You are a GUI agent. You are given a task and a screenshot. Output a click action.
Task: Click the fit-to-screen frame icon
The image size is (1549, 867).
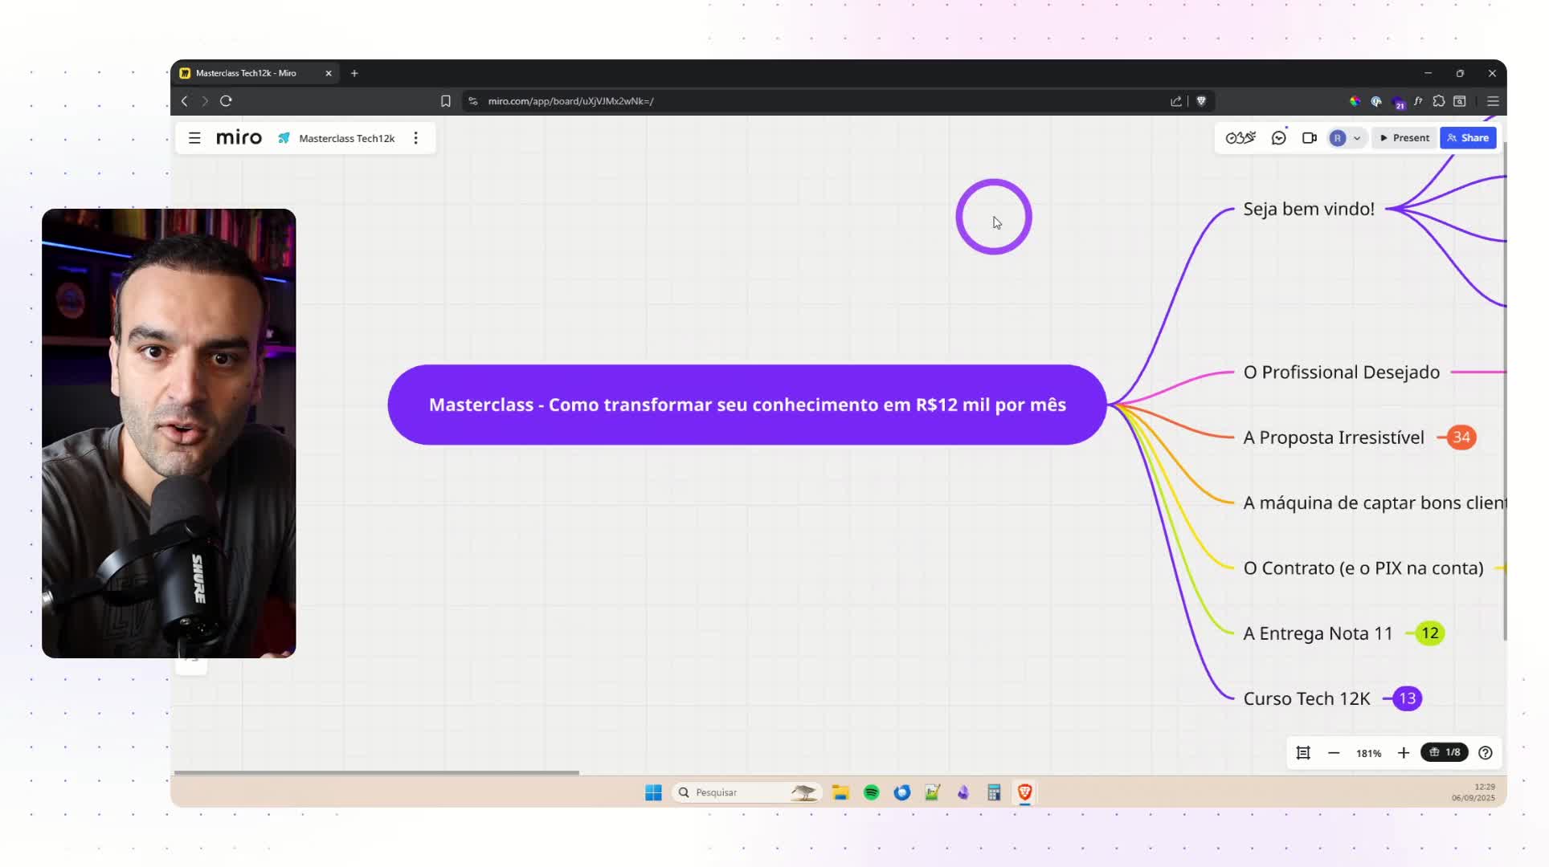click(1303, 753)
